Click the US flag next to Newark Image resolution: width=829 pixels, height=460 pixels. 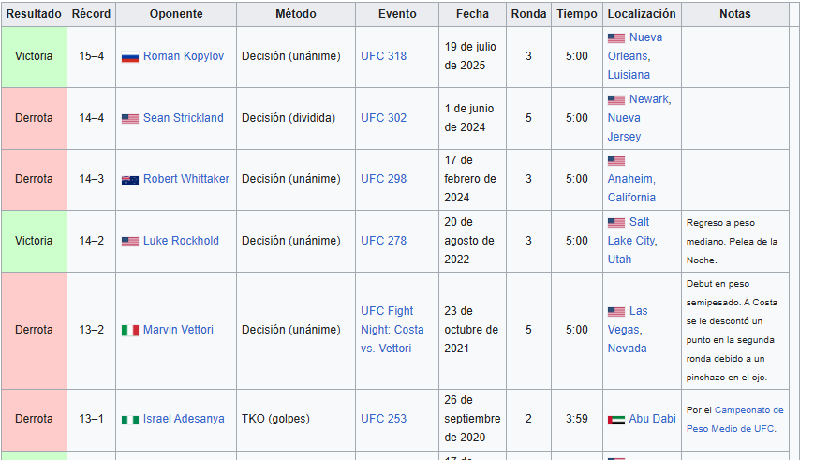[616, 100]
